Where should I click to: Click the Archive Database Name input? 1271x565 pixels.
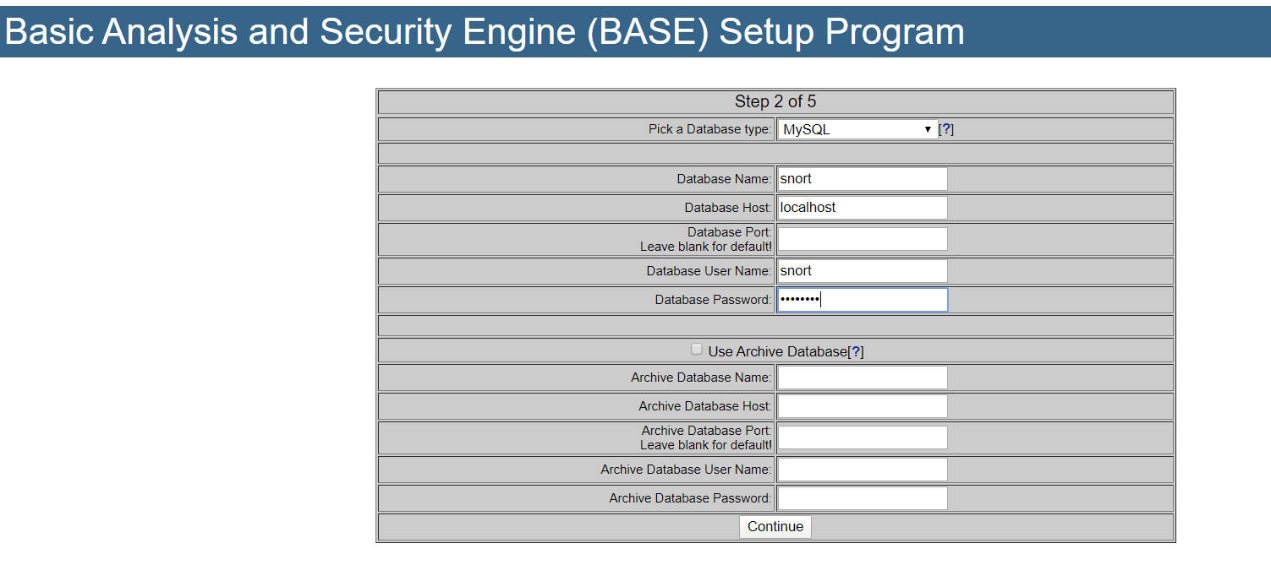pyautogui.click(x=862, y=378)
